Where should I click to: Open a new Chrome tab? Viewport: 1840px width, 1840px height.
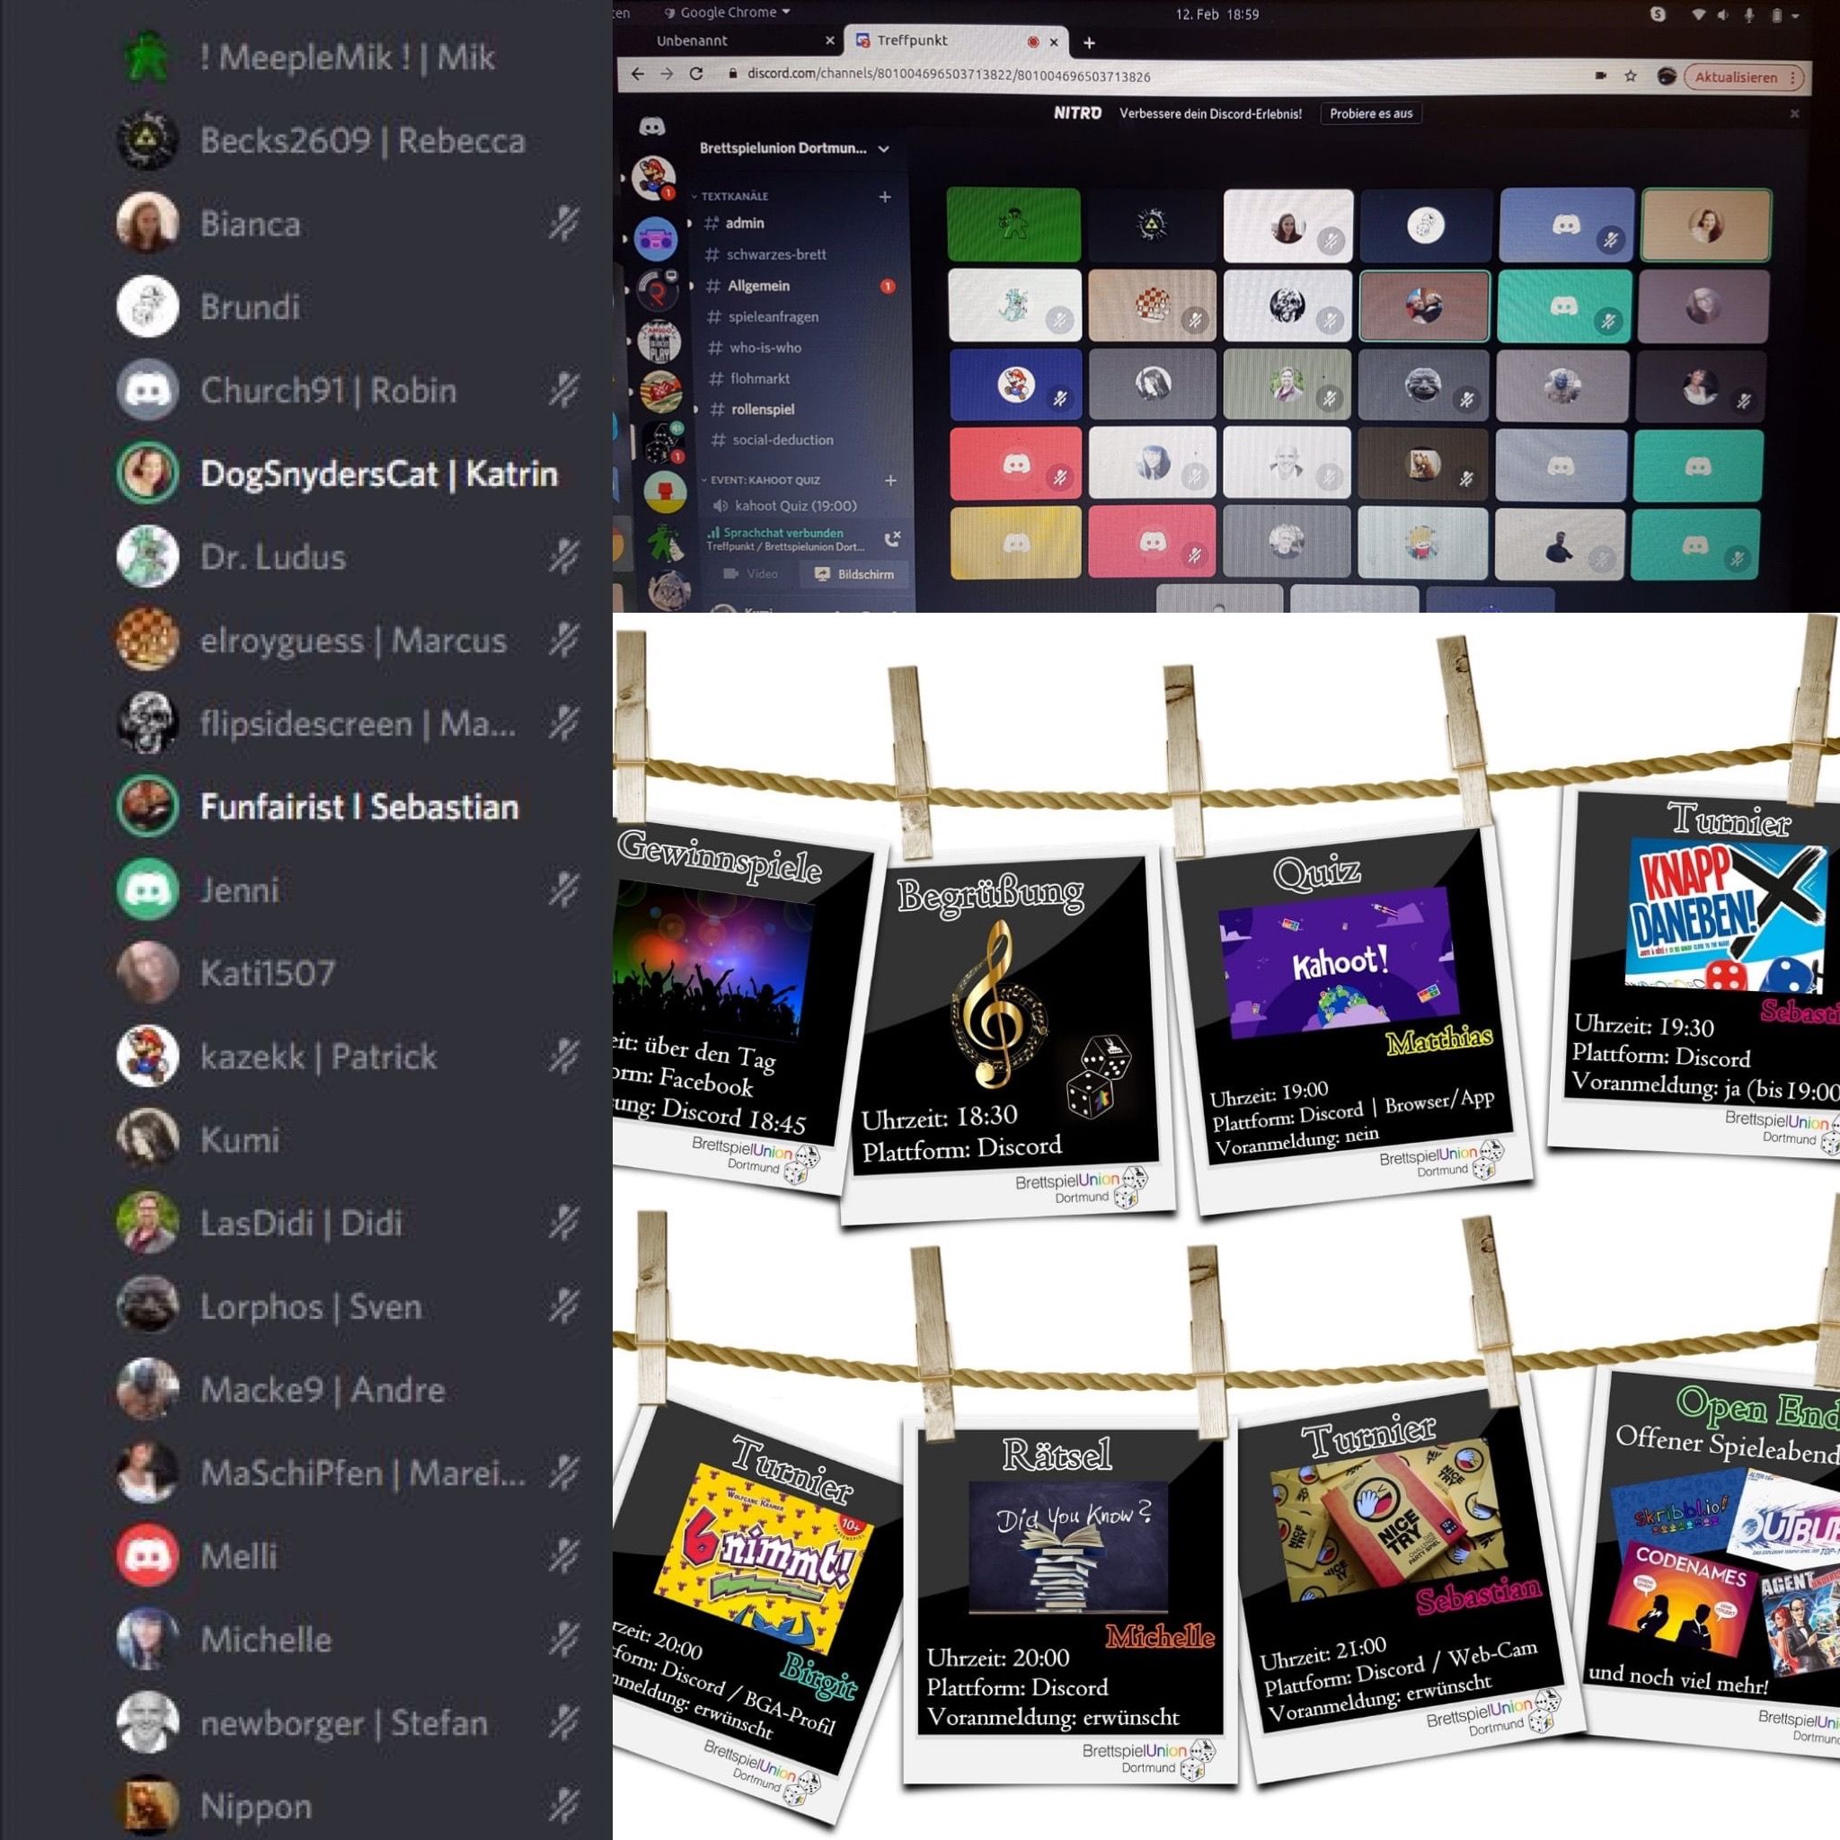point(1089,42)
